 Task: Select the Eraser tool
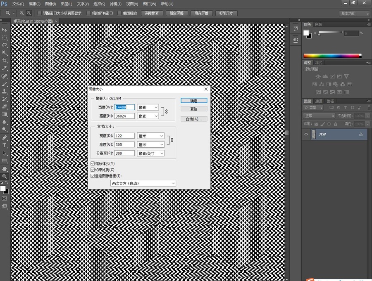pyautogui.click(x=4, y=106)
